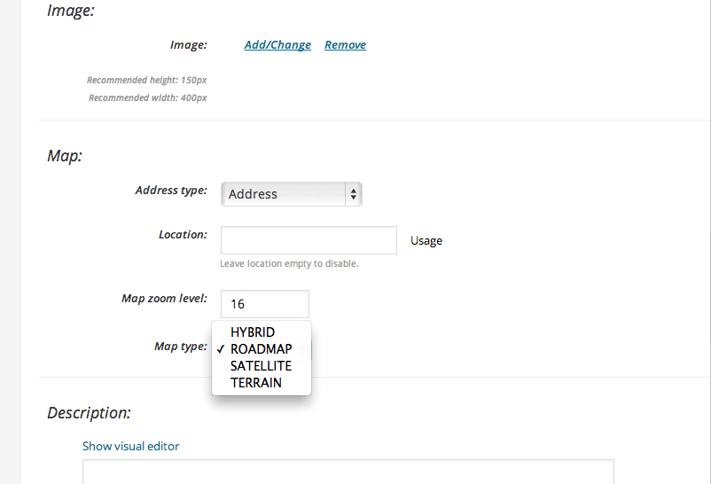
Task: Select ROADMAP from the map type list
Action: pyautogui.click(x=262, y=349)
